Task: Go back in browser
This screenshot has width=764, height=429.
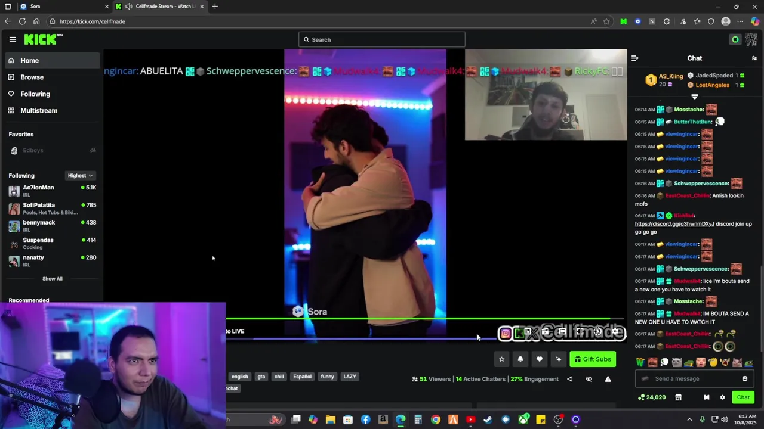Action: [8, 21]
